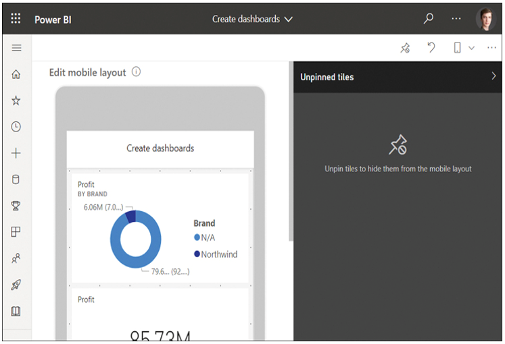
Task: Click the Brand legend heading
Action: click(204, 223)
